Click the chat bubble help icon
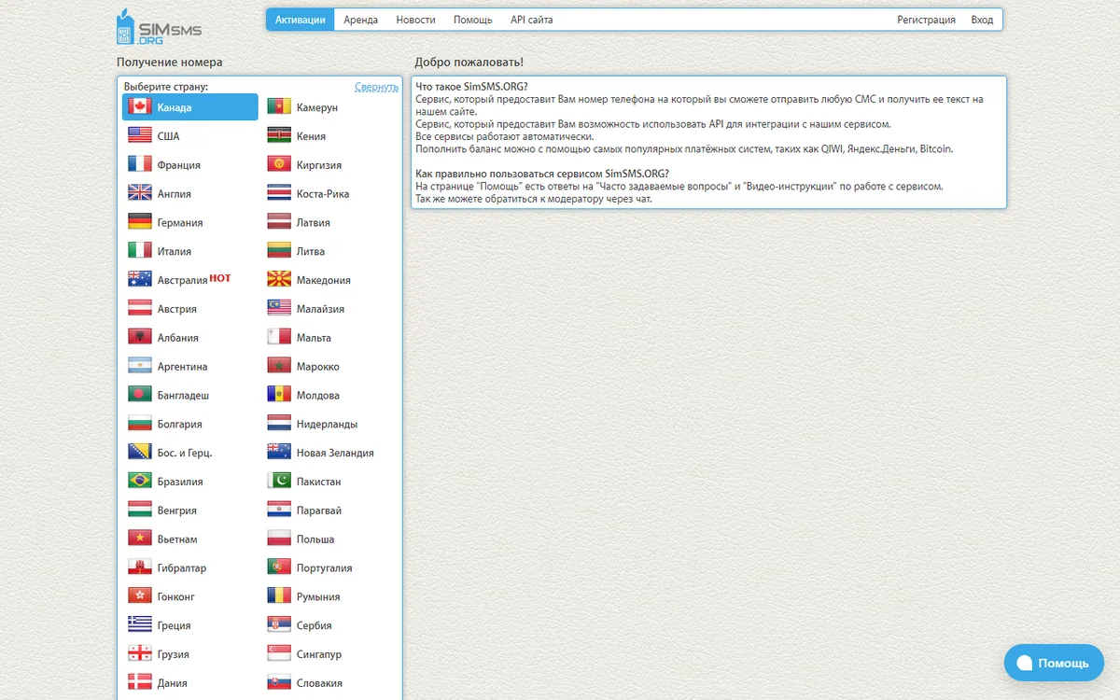1120x700 pixels. (1024, 663)
